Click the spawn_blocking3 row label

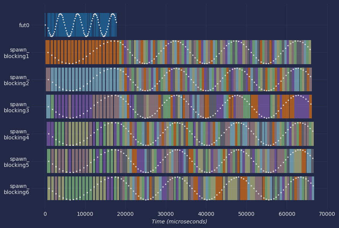[16, 107]
